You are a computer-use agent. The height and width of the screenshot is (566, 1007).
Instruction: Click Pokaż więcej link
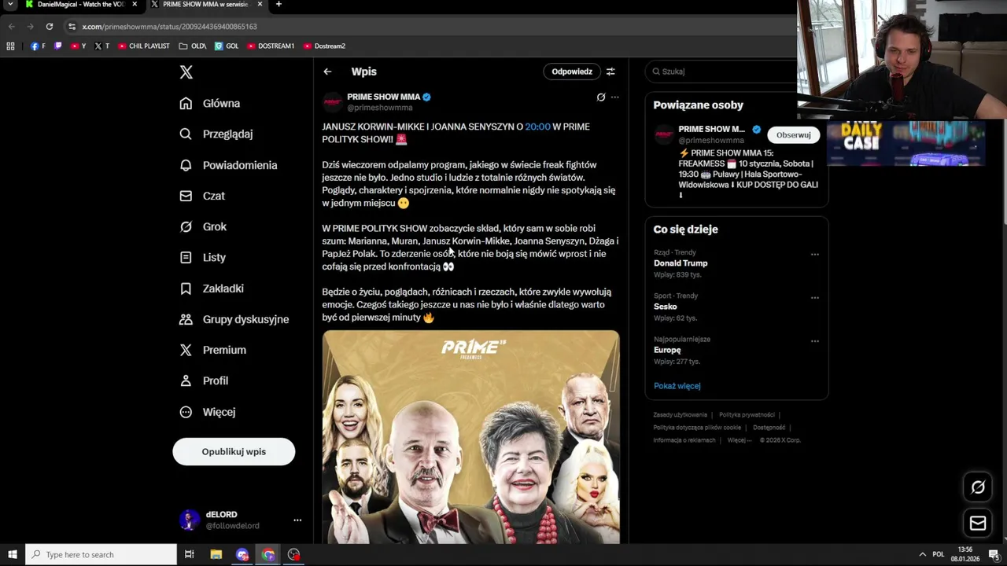677,386
